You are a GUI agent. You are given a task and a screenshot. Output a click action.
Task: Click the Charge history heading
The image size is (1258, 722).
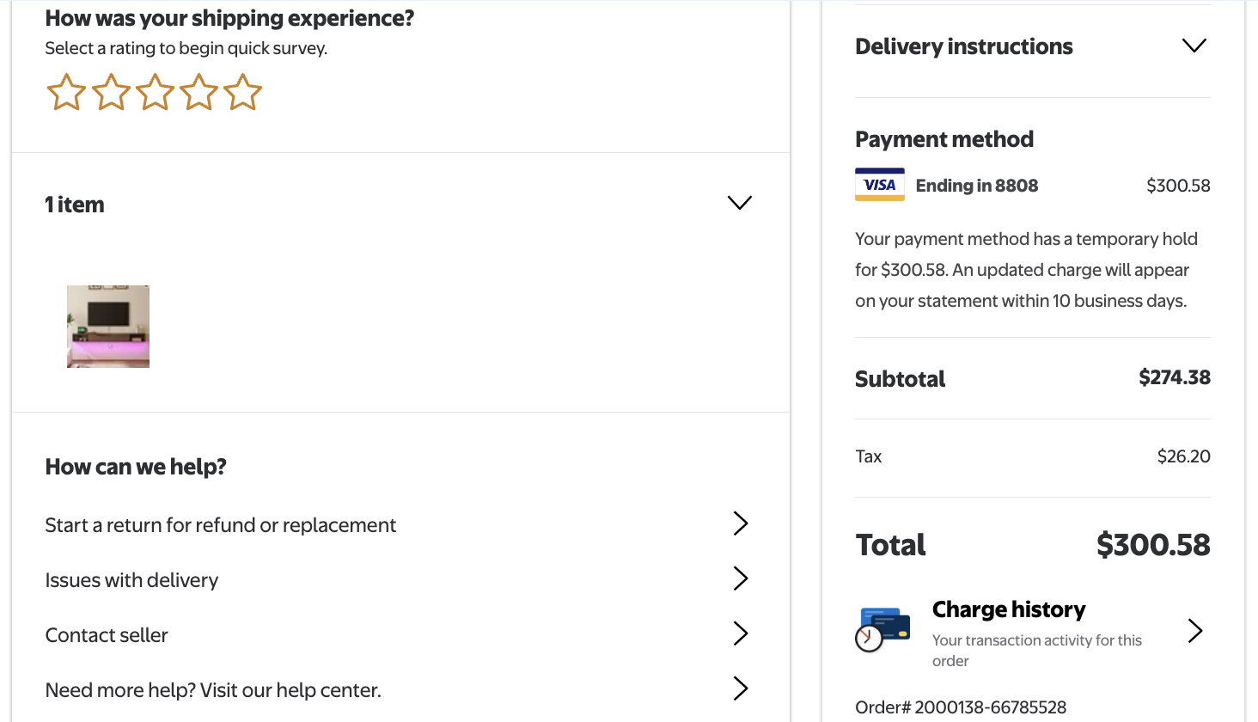[x=1009, y=609]
